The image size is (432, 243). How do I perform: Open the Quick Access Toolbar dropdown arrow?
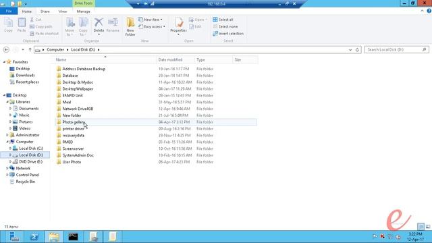(x=26, y=4)
